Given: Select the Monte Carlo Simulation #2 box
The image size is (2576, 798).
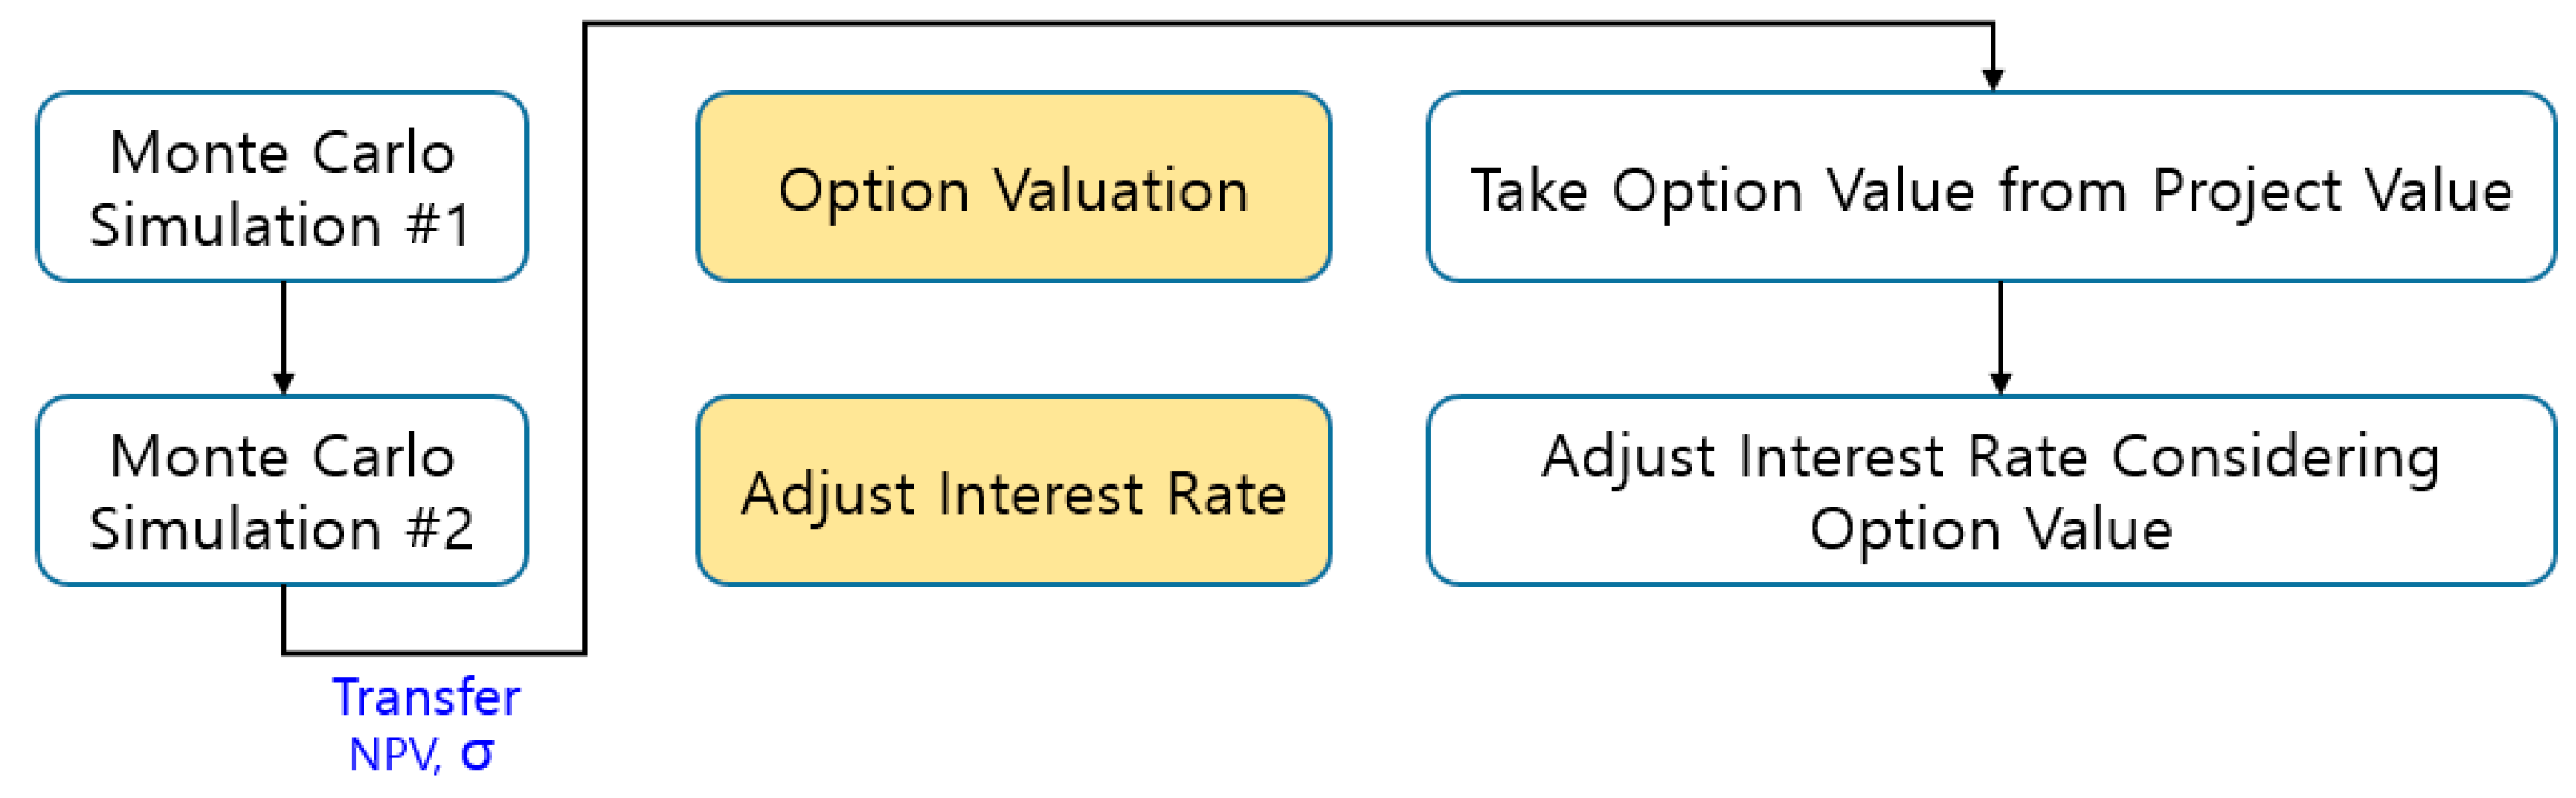Looking at the screenshot, I should (282, 490).
